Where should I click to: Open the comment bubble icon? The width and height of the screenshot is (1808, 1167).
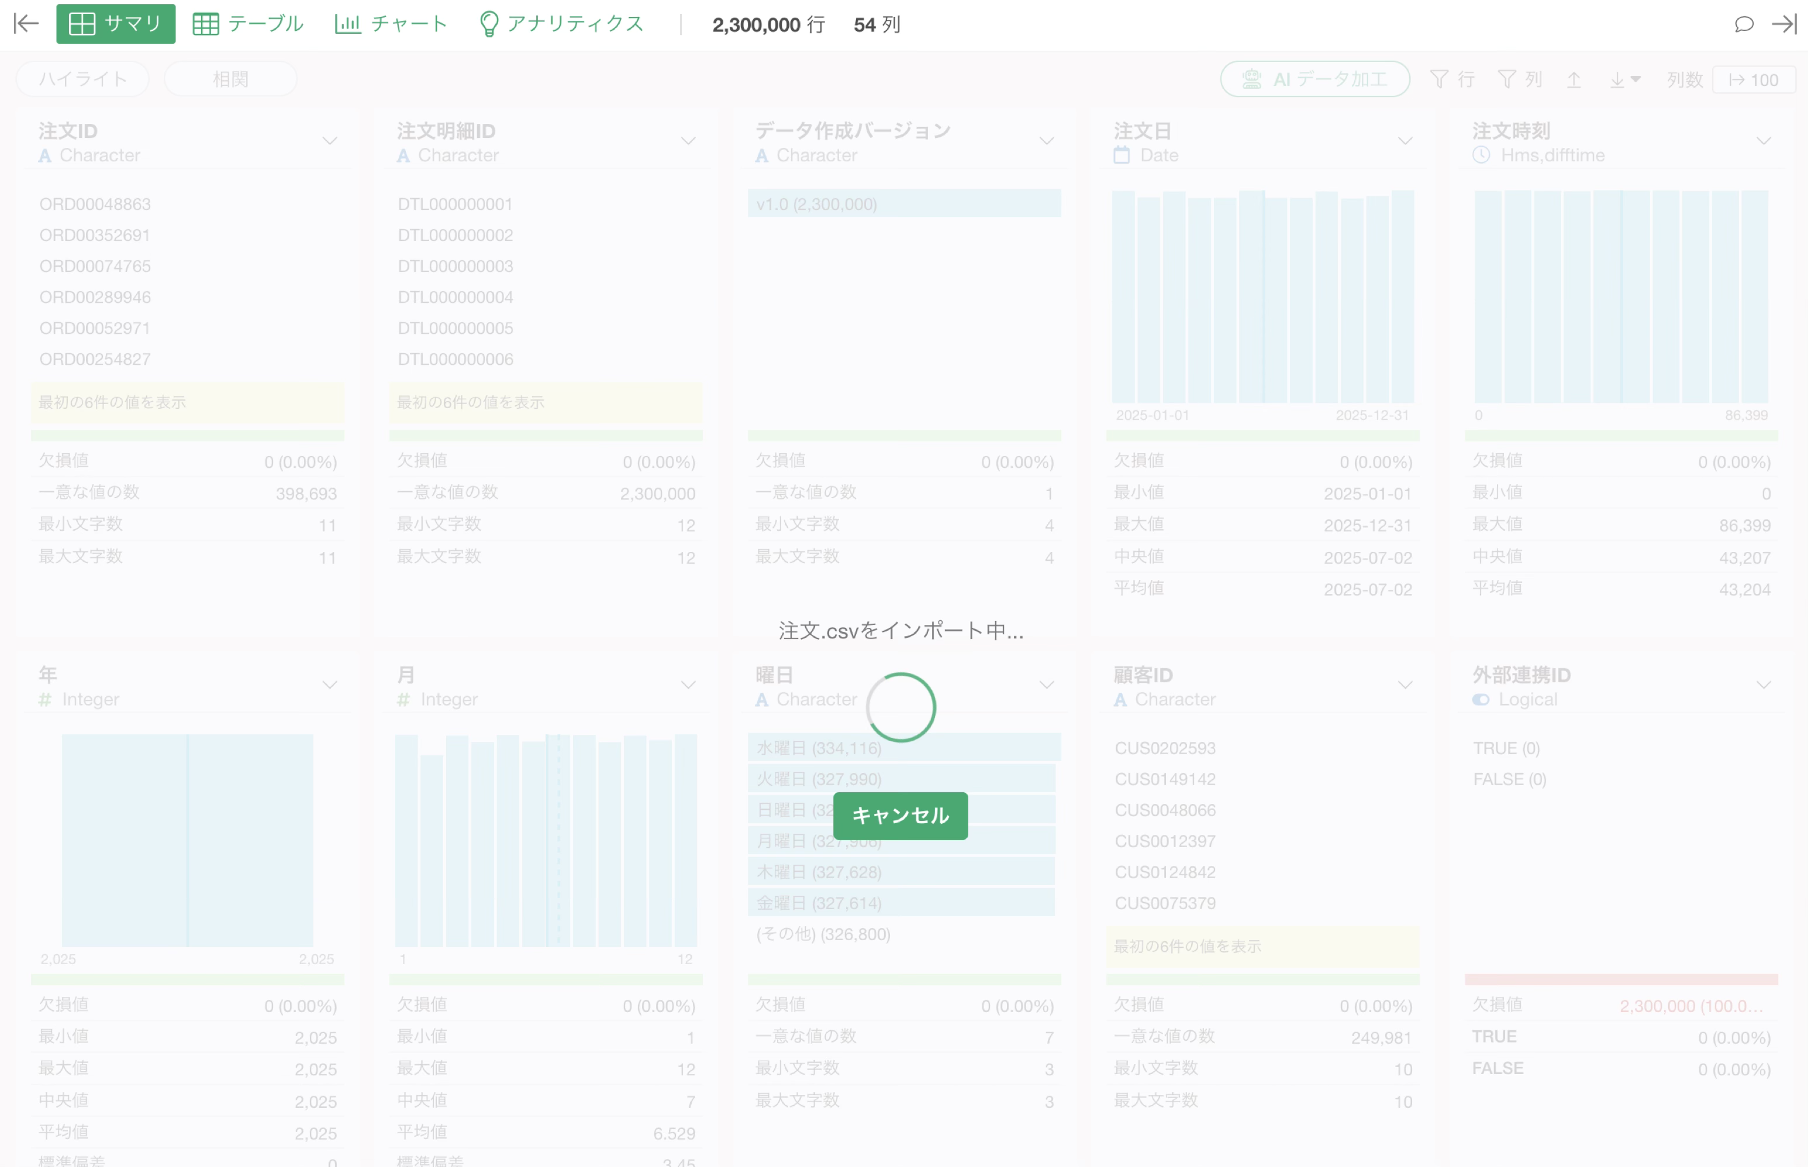pyautogui.click(x=1744, y=24)
